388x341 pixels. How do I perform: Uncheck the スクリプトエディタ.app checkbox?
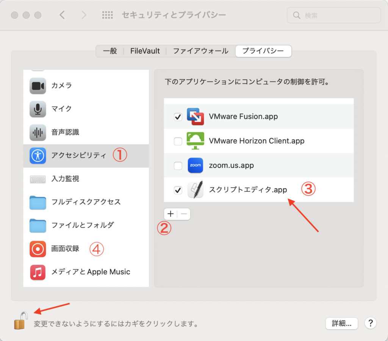point(178,190)
